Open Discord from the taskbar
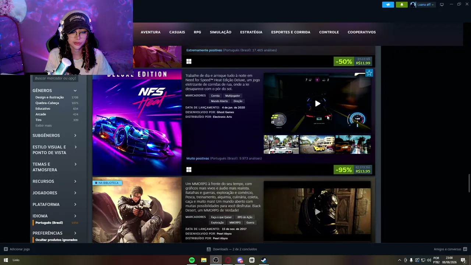This screenshot has width=471, height=265. [x=240, y=260]
